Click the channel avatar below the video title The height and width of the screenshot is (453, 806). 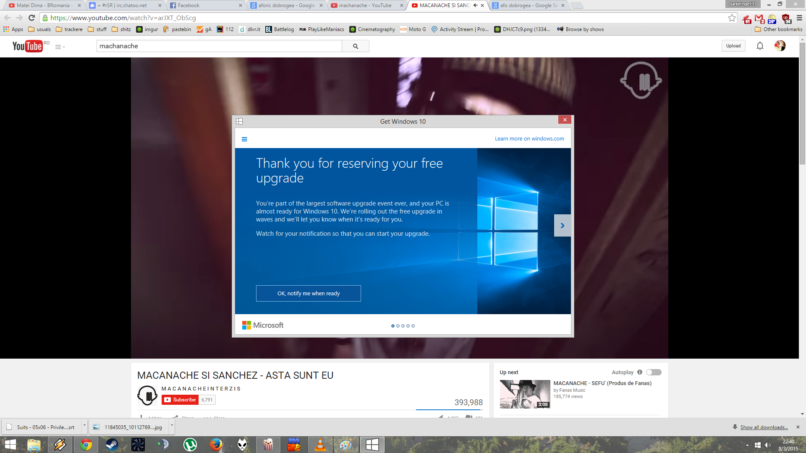tap(147, 396)
